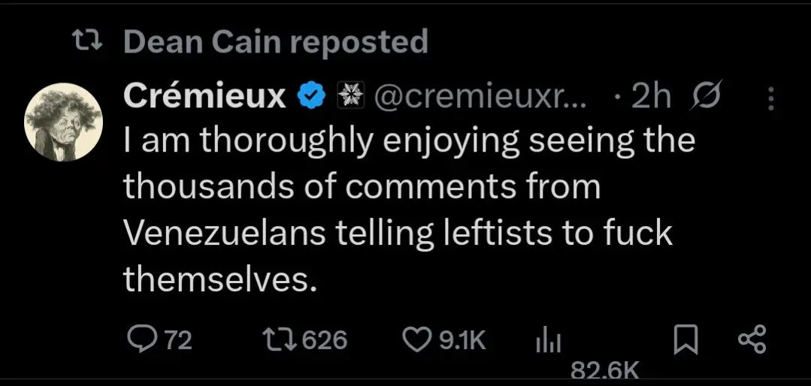
Task: Click the 2h timestamp of the post
Action: point(651,96)
